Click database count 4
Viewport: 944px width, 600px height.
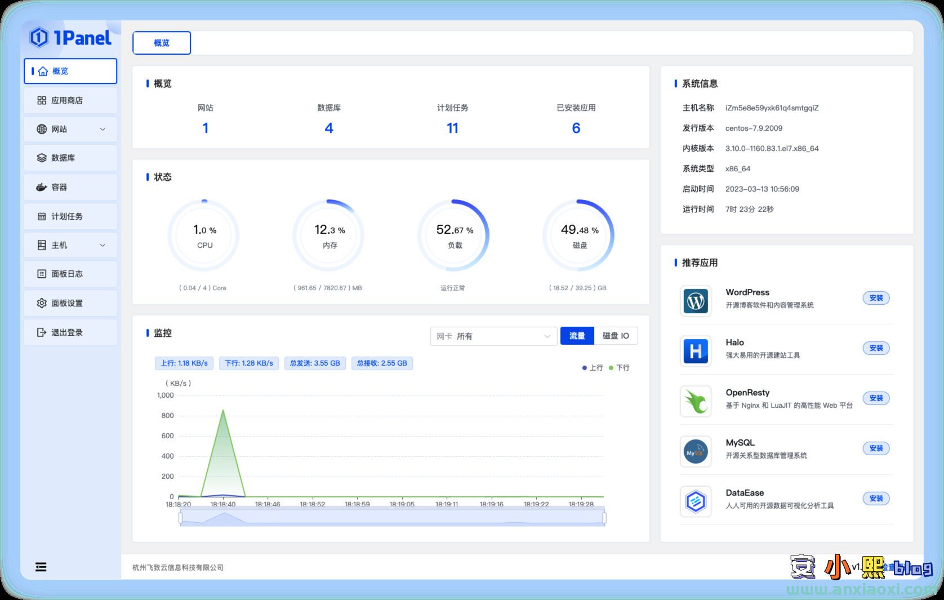pyautogui.click(x=329, y=128)
